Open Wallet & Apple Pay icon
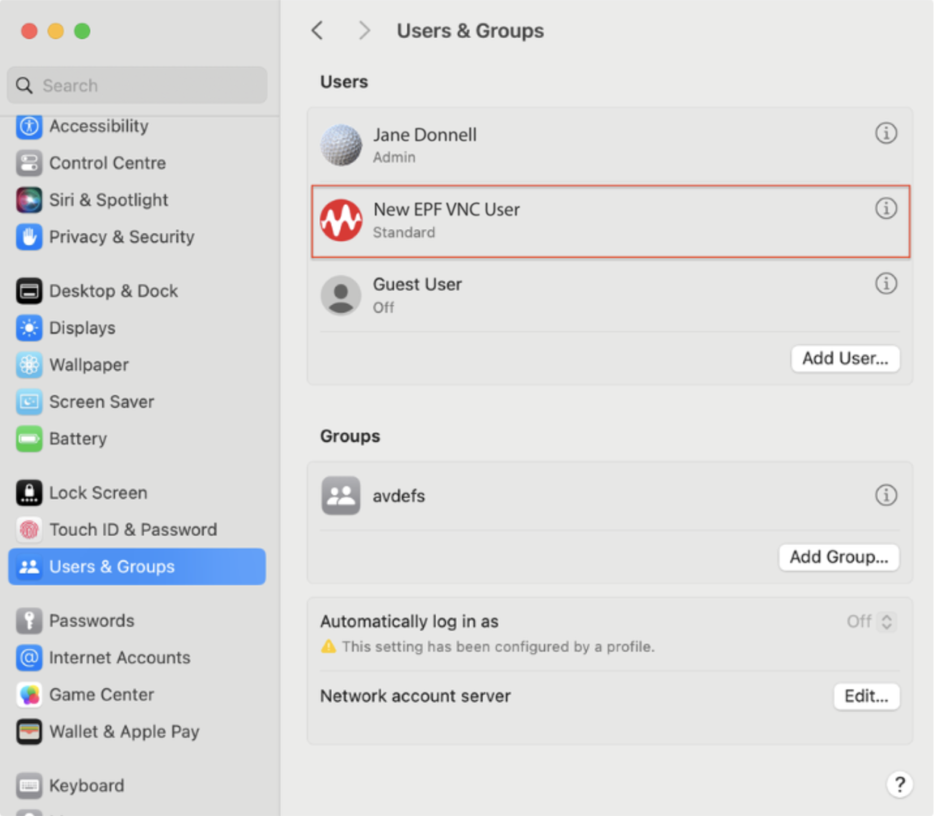This screenshot has width=934, height=816. [29, 731]
